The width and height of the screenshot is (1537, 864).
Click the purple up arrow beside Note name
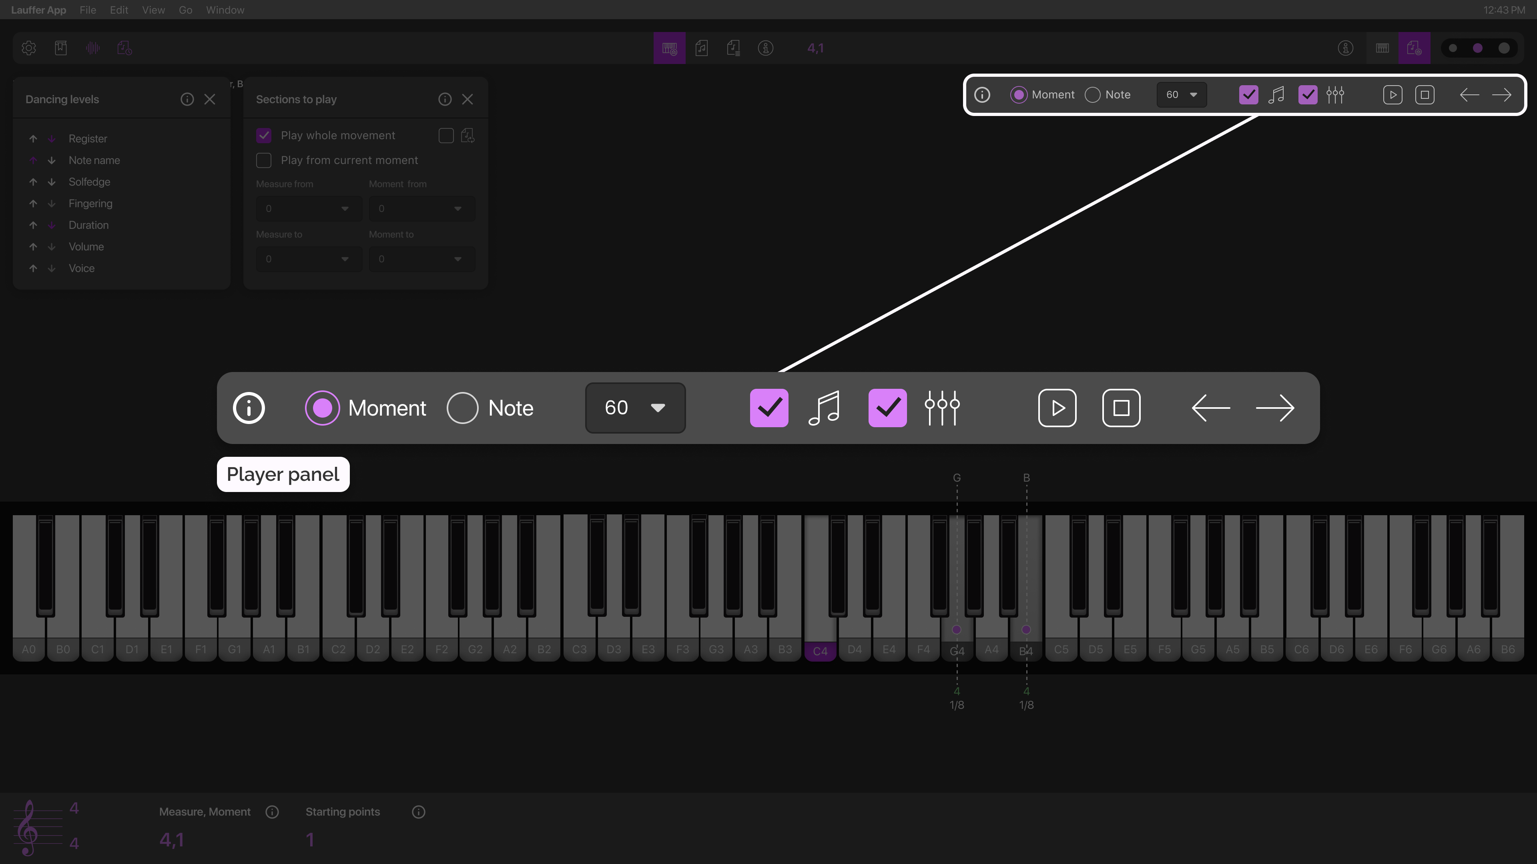(x=33, y=160)
